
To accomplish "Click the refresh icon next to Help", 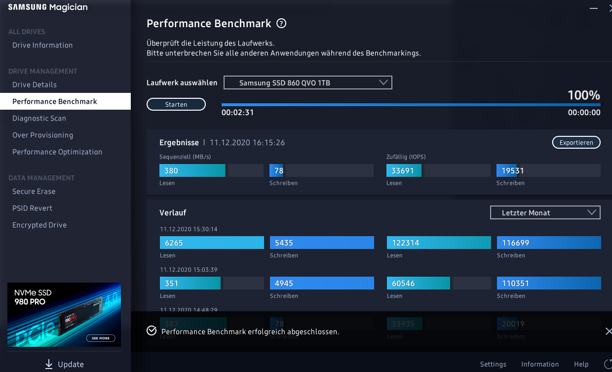I will [608, 364].
